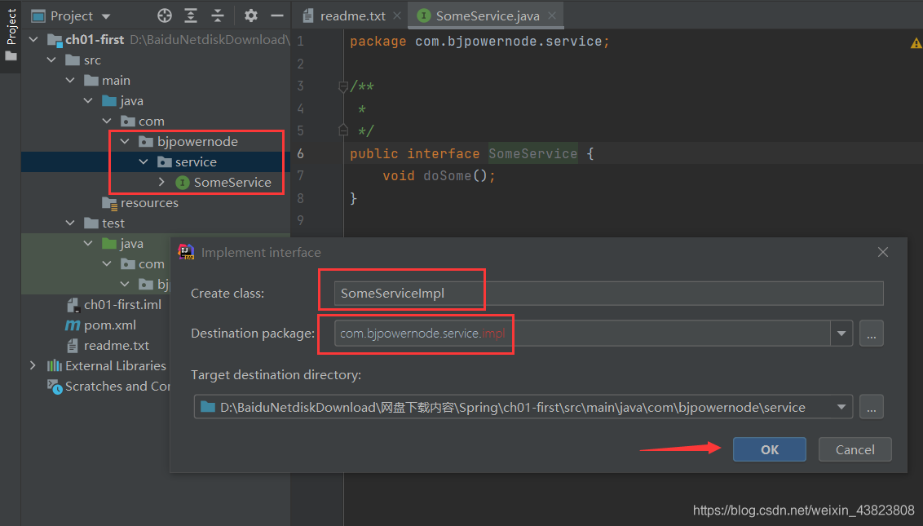The image size is (923, 526).
Task: Click the Expand All icon in Project toolbar
Action: (x=191, y=16)
